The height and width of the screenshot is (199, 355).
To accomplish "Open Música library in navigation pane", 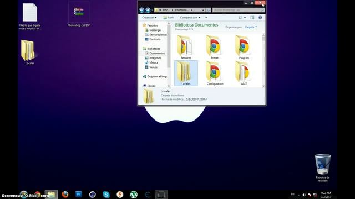I will coord(154,62).
